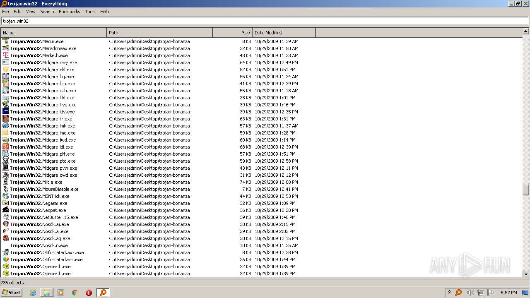Image resolution: width=530 pixels, height=298 pixels.
Task: Click the scrollbar down arrow
Action: pyautogui.click(x=526, y=274)
